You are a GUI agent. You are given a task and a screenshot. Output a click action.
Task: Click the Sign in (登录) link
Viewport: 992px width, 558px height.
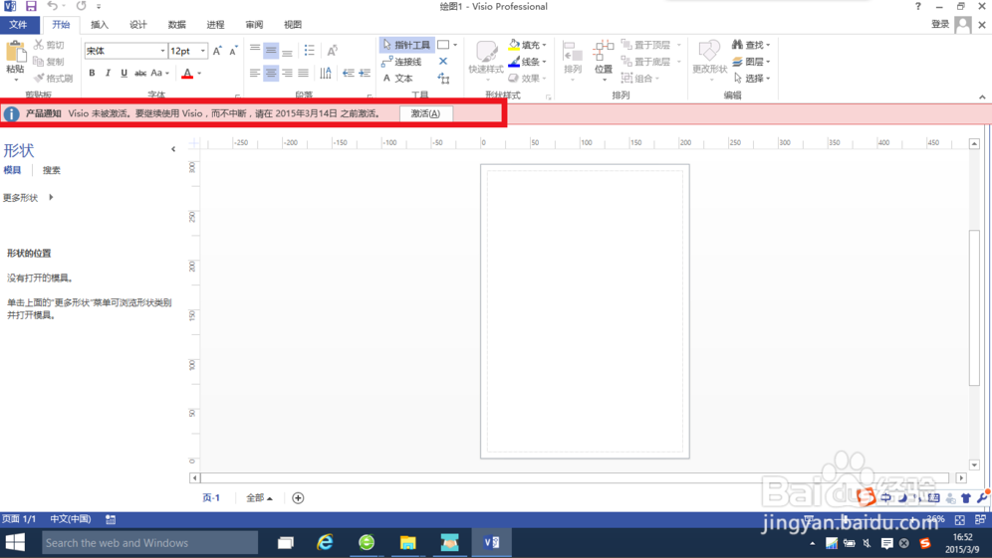coord(940,24)
